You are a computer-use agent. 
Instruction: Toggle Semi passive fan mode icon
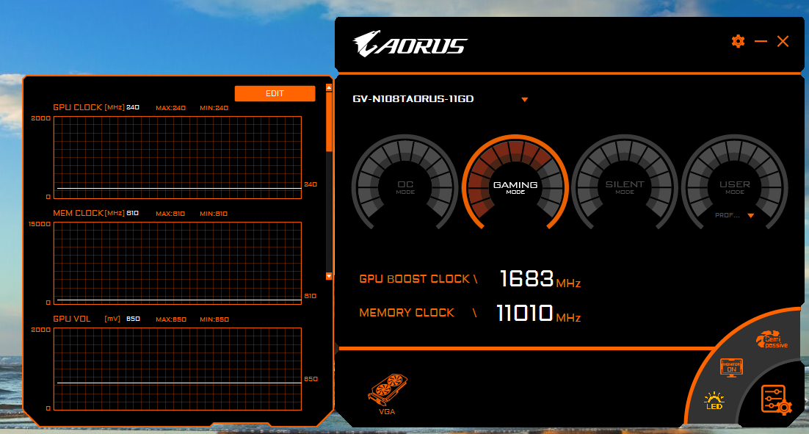pos(772,339)
